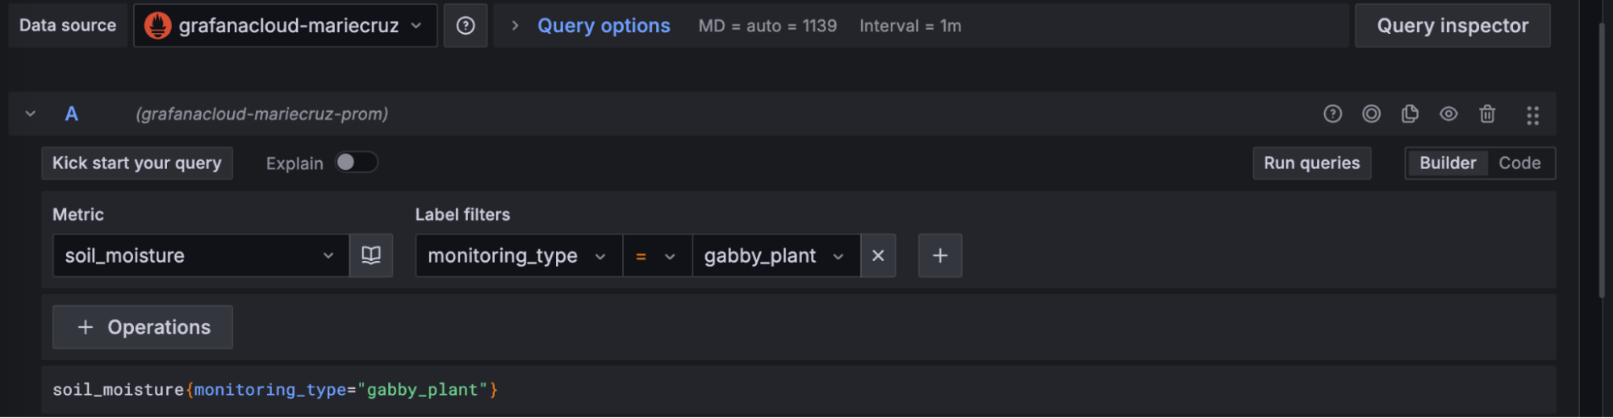Viewport: 1613px width, 418px height.
Task: Open the gabby_plant label value dropdown
Action: [775, 255]
